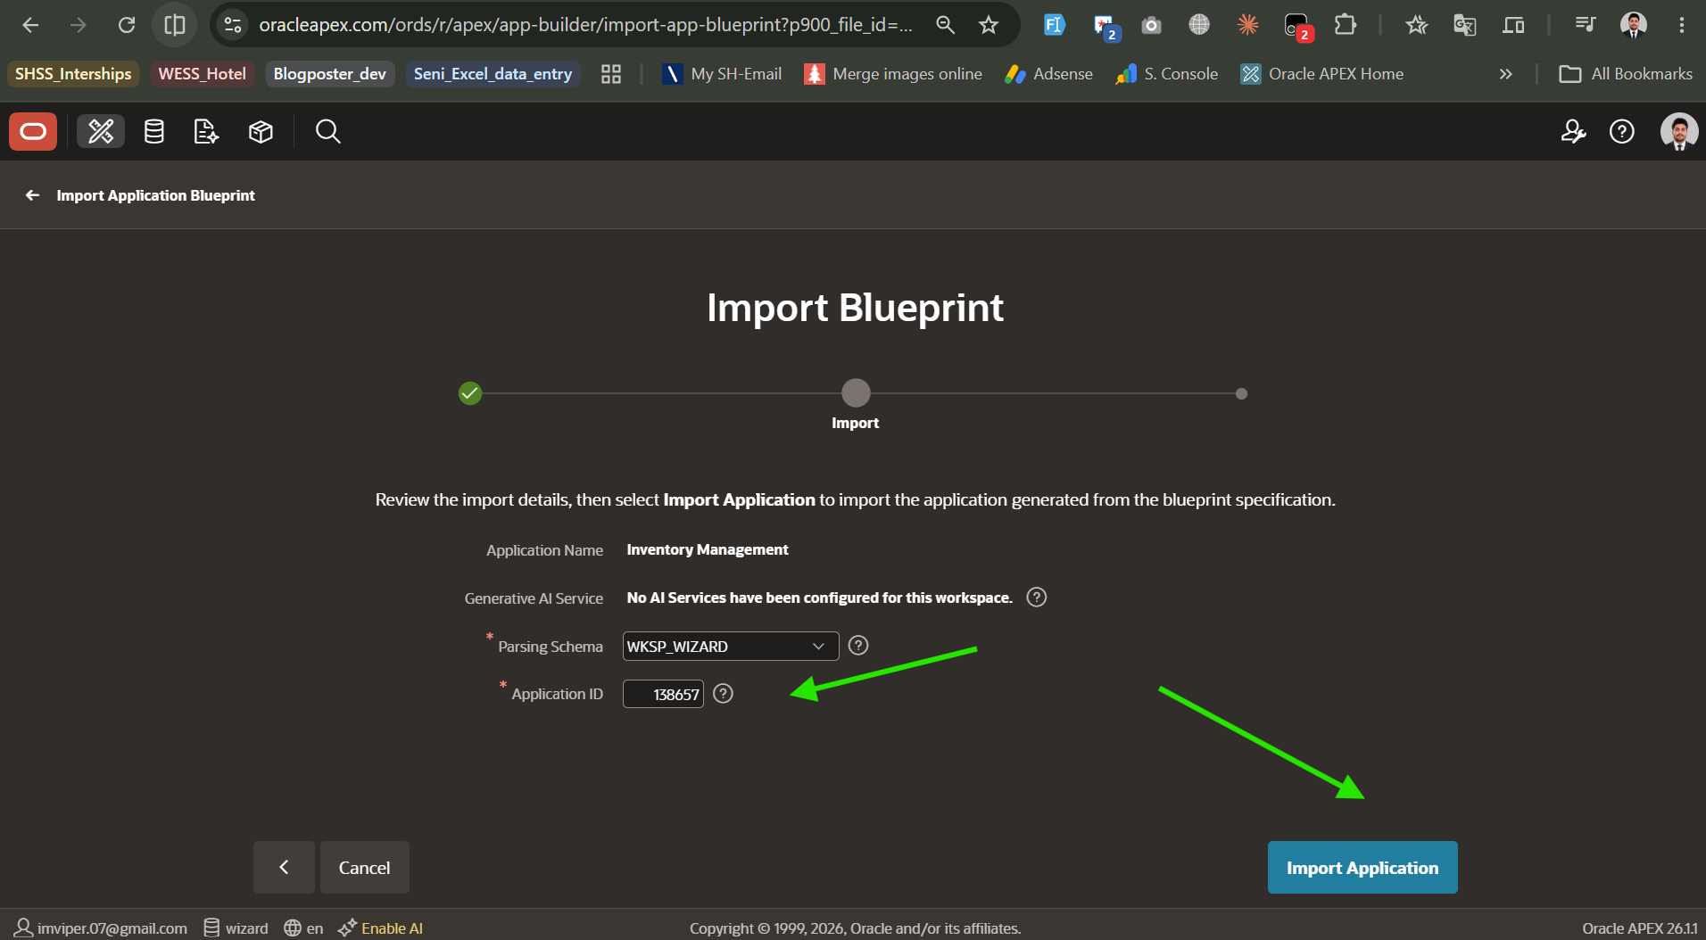Screen dimensions: 1706x940
Task: Open the APEX help question icon
Action: click(1622, 132)
